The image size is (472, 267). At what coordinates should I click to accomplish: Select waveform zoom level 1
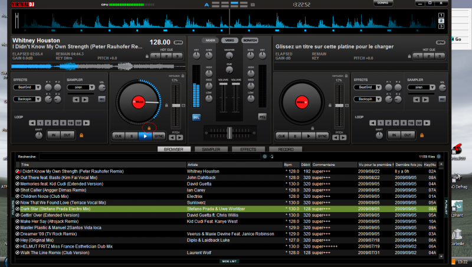441,15
